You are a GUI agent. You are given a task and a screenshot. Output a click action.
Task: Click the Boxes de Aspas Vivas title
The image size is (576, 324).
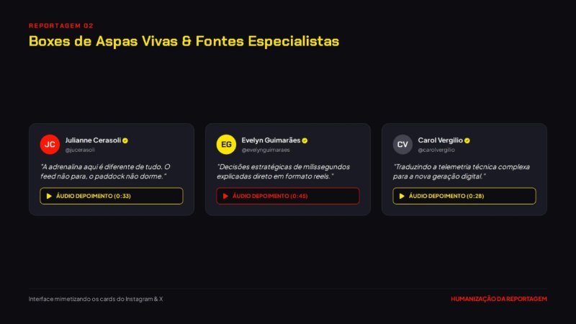(184, 41)
